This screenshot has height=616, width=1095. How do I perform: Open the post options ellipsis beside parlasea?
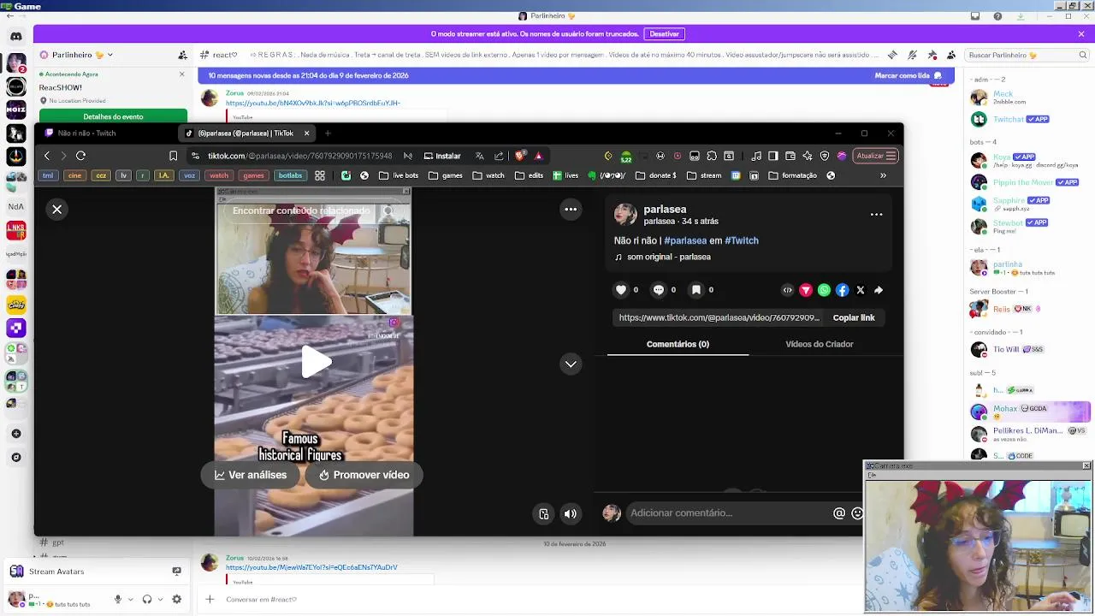876,214
